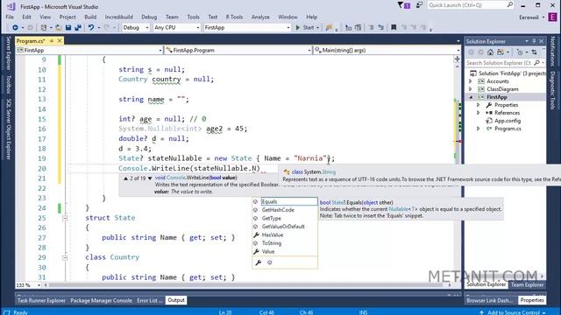Image resolution: width=561 pixels, height=315 pixels.
Task: Select GetValueOrDefault in IntelliSense list
Action: [284, 227]
